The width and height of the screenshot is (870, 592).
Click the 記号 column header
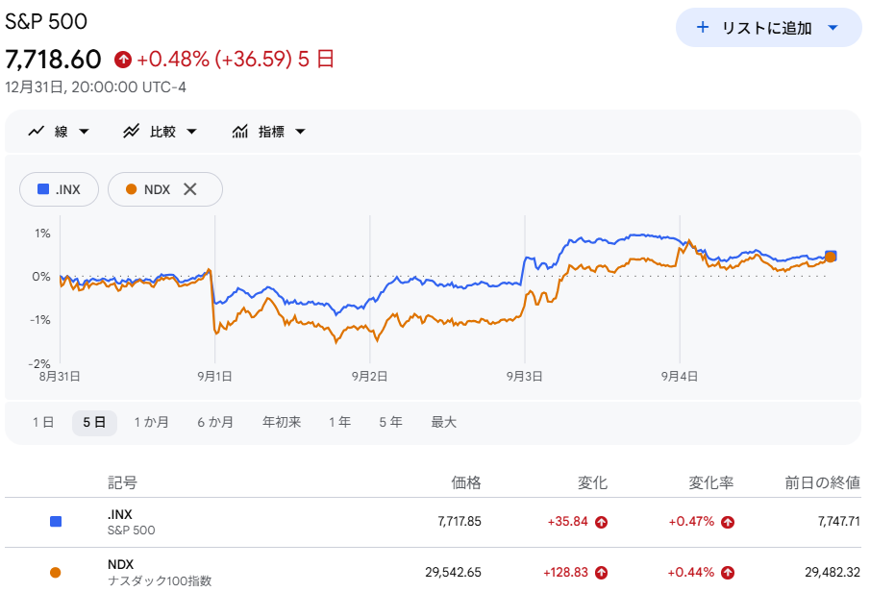122,482
